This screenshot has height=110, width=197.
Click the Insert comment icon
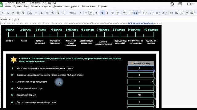(x=177, y=13)
